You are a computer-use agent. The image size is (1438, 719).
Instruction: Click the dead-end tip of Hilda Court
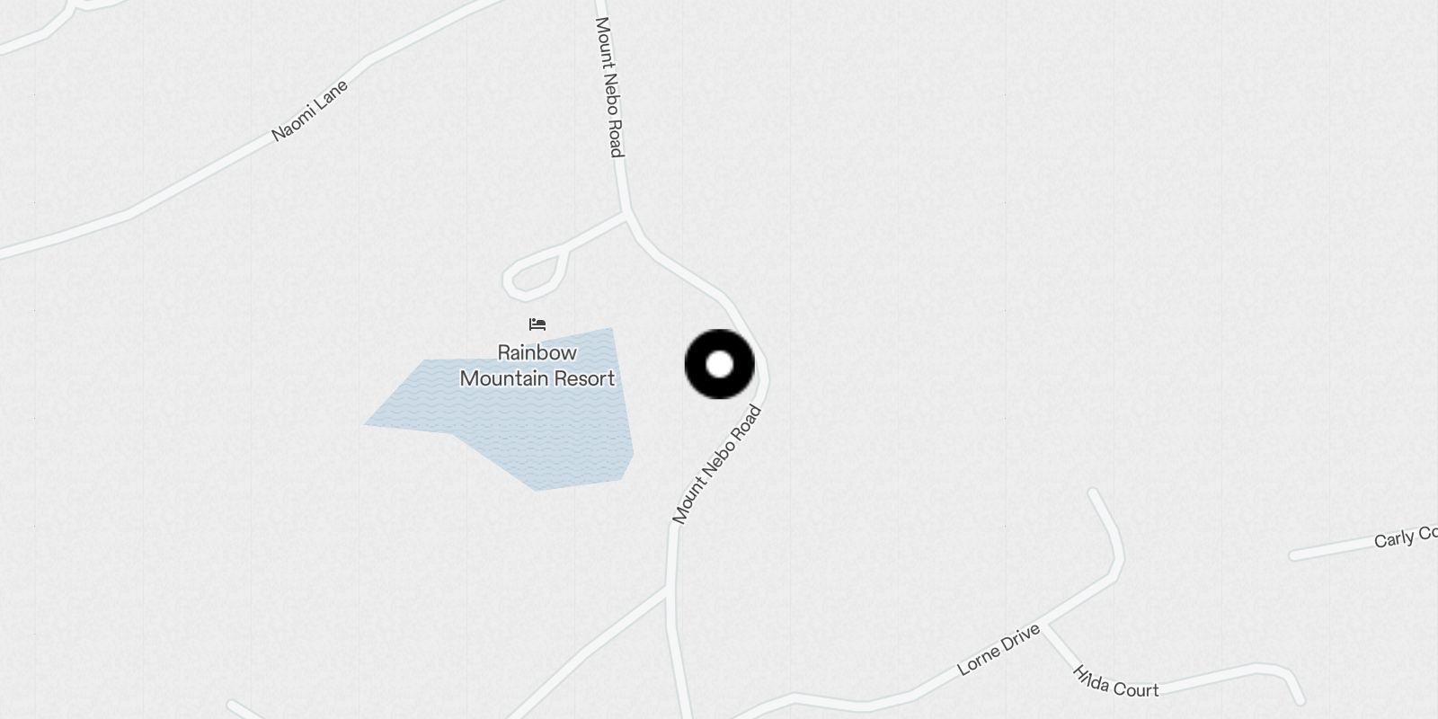tap(1300, 699)
